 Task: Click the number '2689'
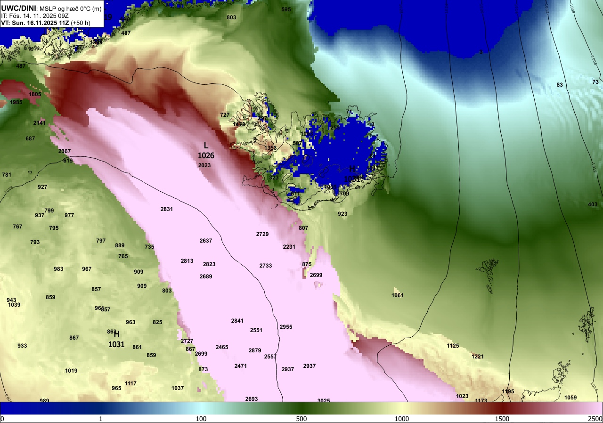[x=206, y=276]
